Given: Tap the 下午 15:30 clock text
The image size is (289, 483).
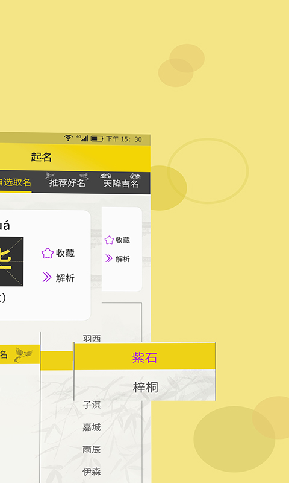Looking at the screenshot, I should [x=124, y=139].
